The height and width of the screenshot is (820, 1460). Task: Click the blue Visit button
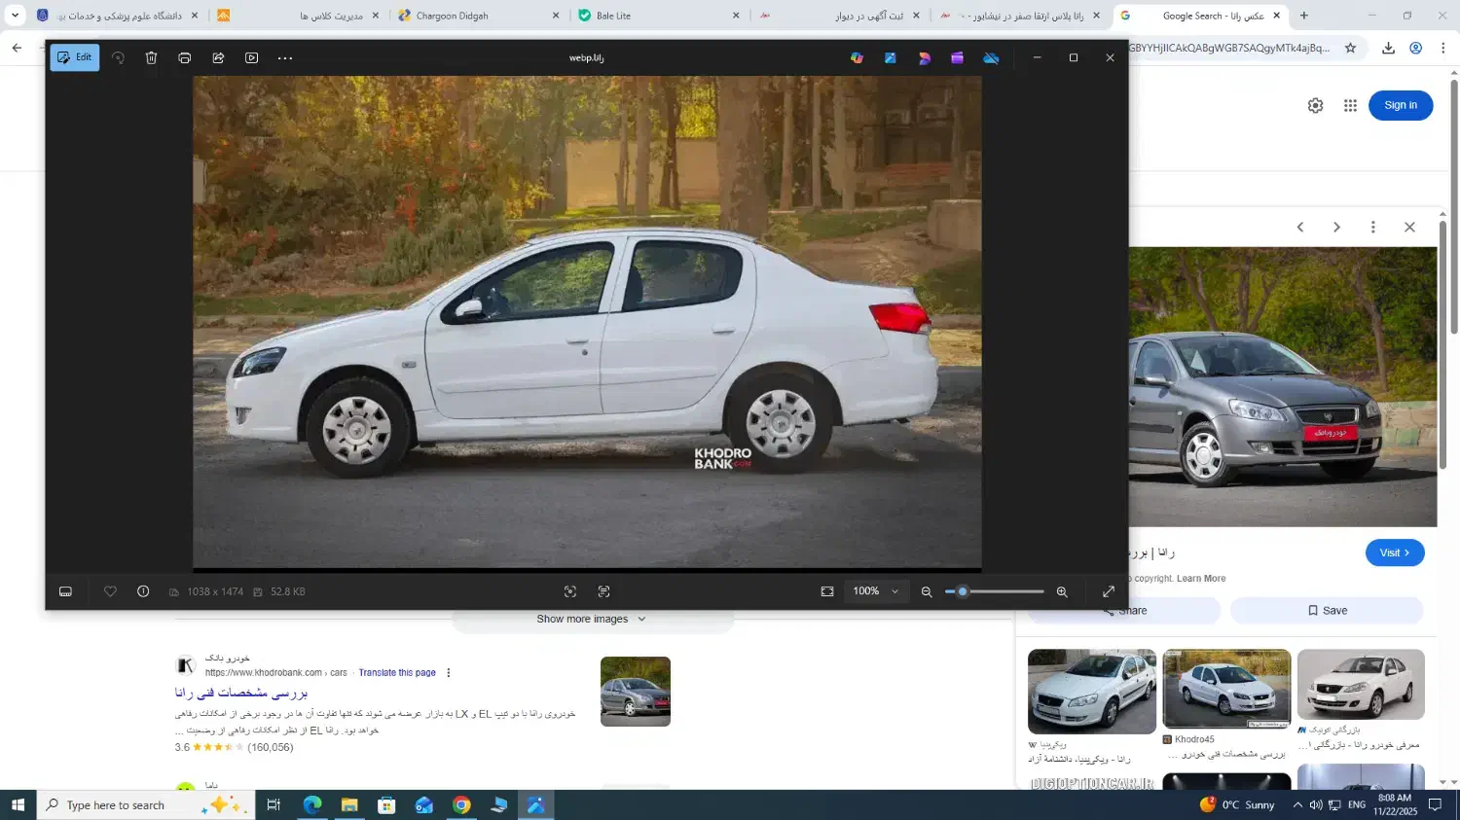1394,553
